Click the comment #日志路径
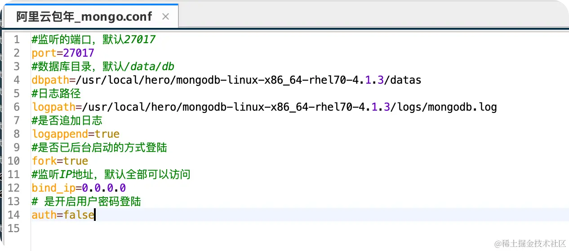Image resolution: width=569 pixels, height=251 pixels. point(56,94)
